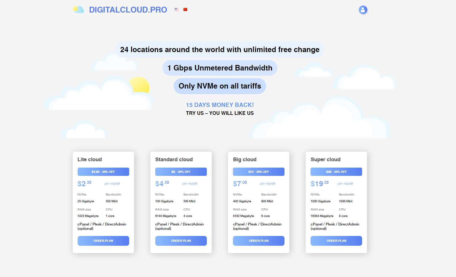The image size is (456, 277).
Task: Click the Super cloud -50% OFF badge
Action: point(336,172)
